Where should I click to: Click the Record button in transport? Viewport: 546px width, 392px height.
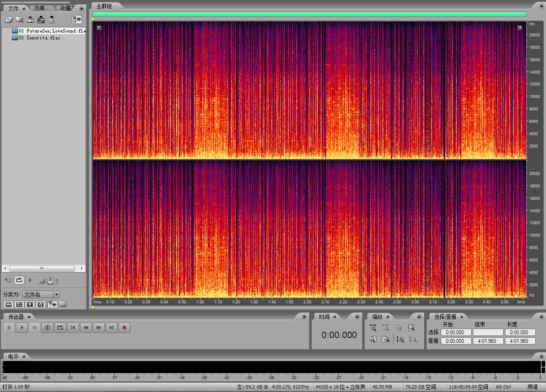coord(124,328)
